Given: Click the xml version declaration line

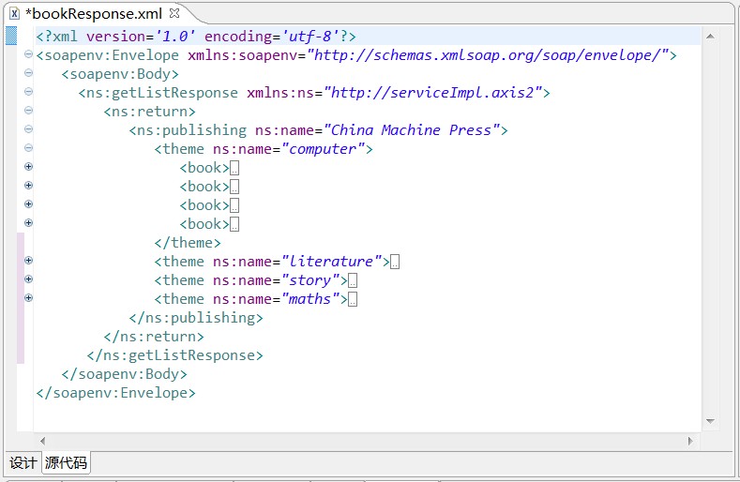Looking at the screenshot, I should [368, 36].
